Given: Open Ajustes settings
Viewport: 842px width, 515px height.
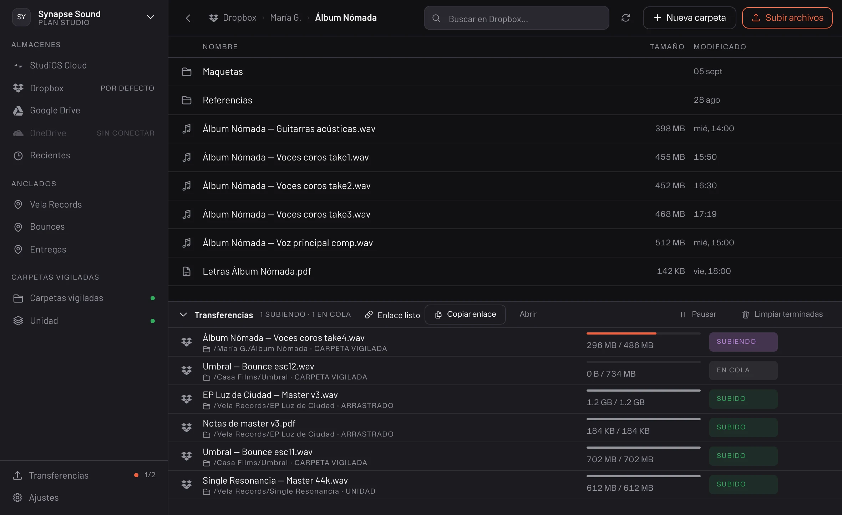Looking at the screenshot, I should click(84, 498).
